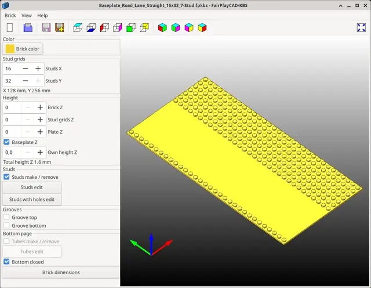This screenshot has width=371, height=288.
Task: Open the Brick dimensions button
Action: pyautogui.click(x=61, y=272)
